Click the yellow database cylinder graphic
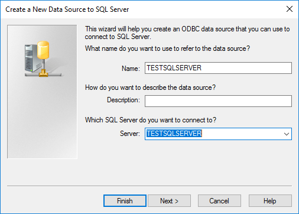 pos(43,50)
